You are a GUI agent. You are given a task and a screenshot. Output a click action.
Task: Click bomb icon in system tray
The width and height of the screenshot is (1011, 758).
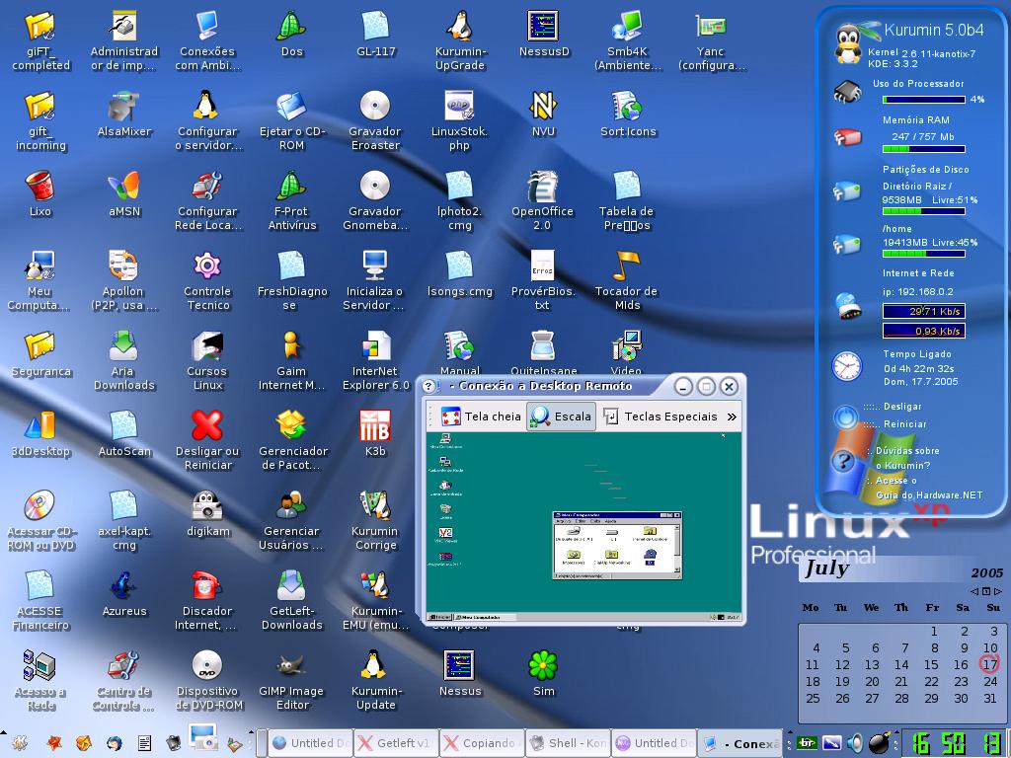click(880, 742)
